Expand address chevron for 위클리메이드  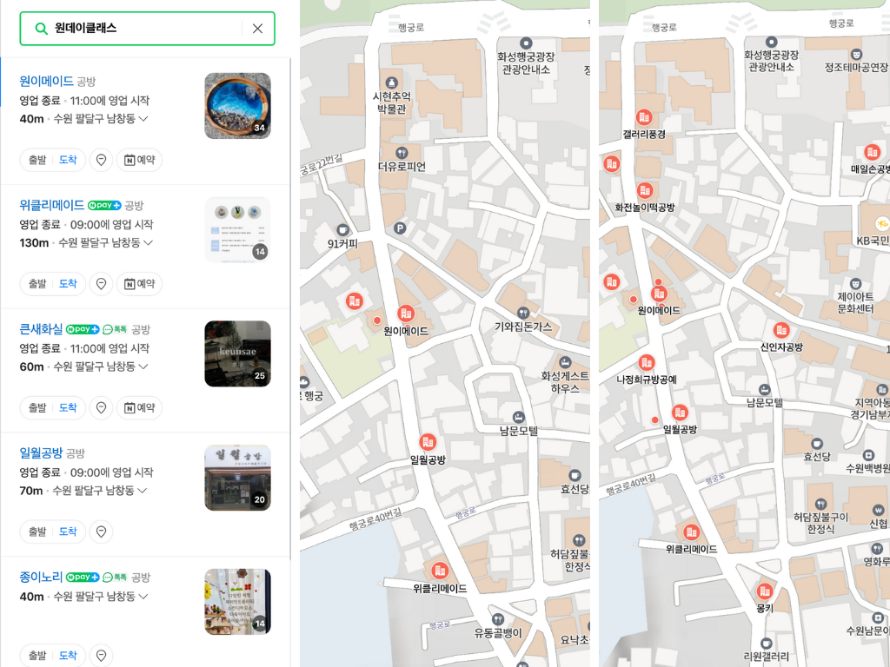coord(148,243)
